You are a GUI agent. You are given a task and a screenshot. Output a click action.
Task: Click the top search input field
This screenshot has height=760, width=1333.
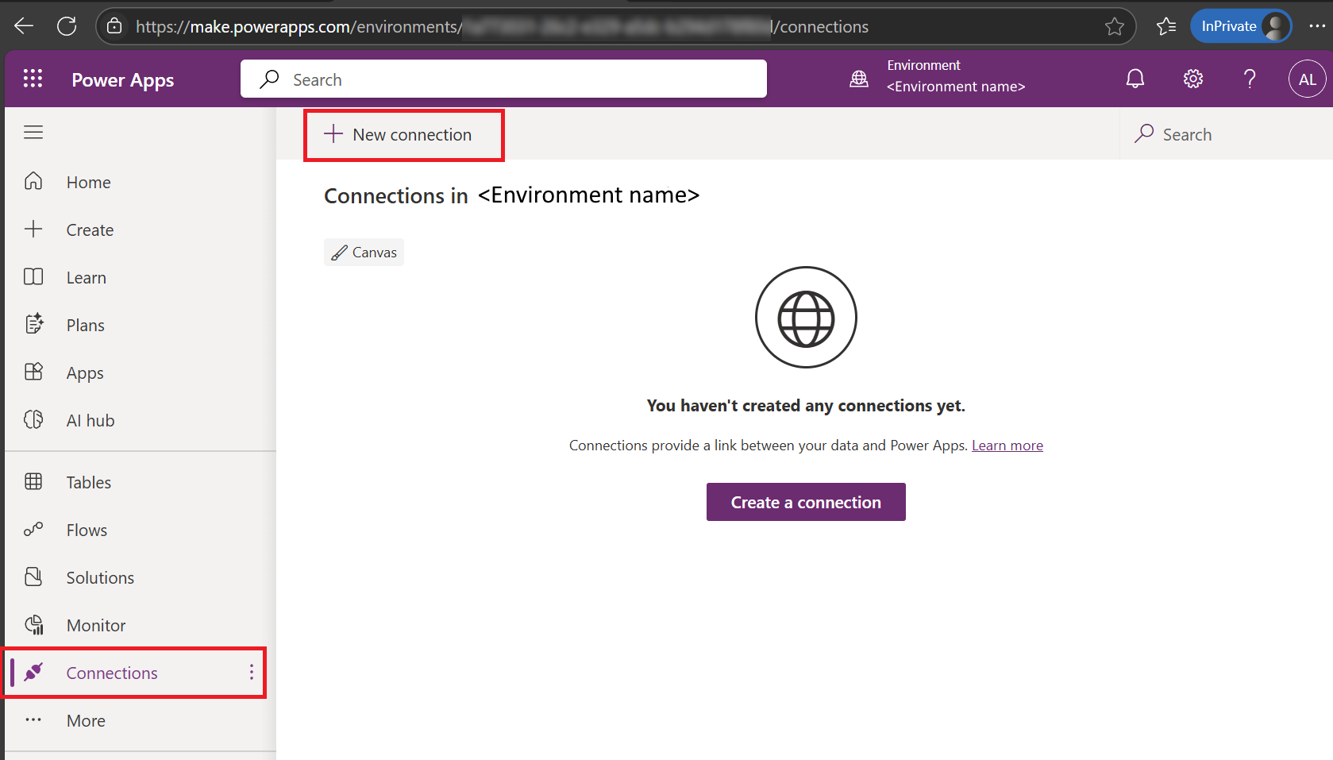[503, 79]
